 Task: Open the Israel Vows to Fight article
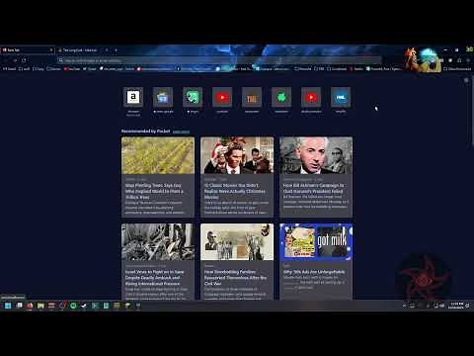point(158,262)
